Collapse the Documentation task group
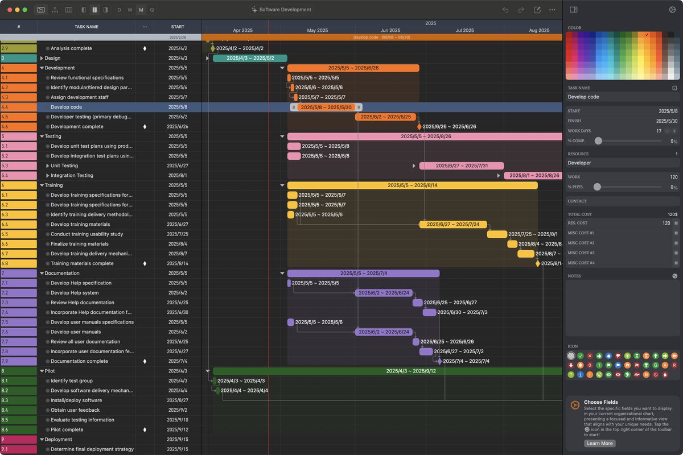 point(42,273)
